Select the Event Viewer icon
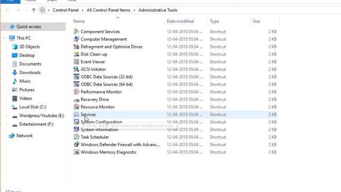Image resolution: width=341 pixels, height=192 pixels. coord(76,62)
